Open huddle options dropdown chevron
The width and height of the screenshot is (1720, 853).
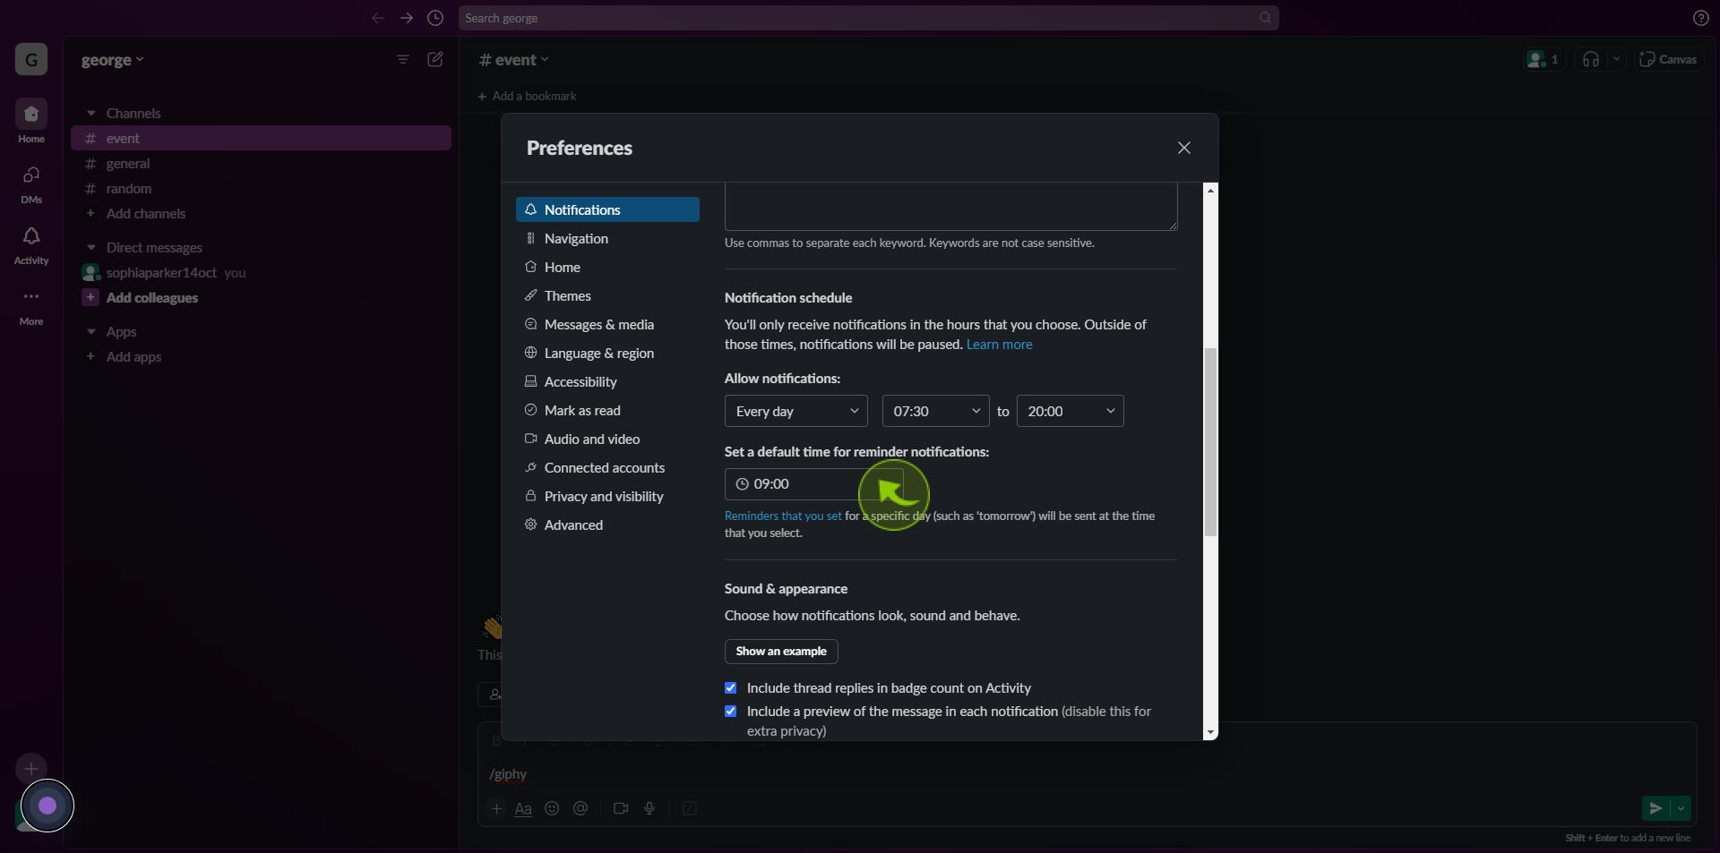(1616, 59)
